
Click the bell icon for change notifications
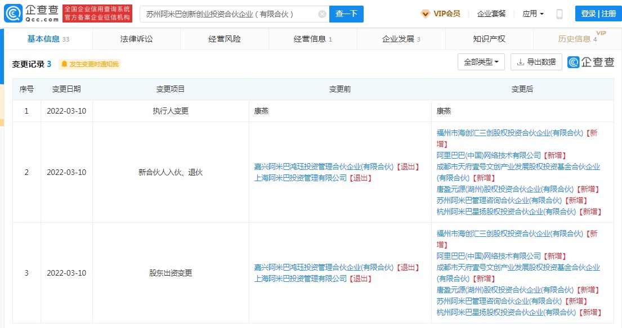pyautogui.click(x=64, y=64)
